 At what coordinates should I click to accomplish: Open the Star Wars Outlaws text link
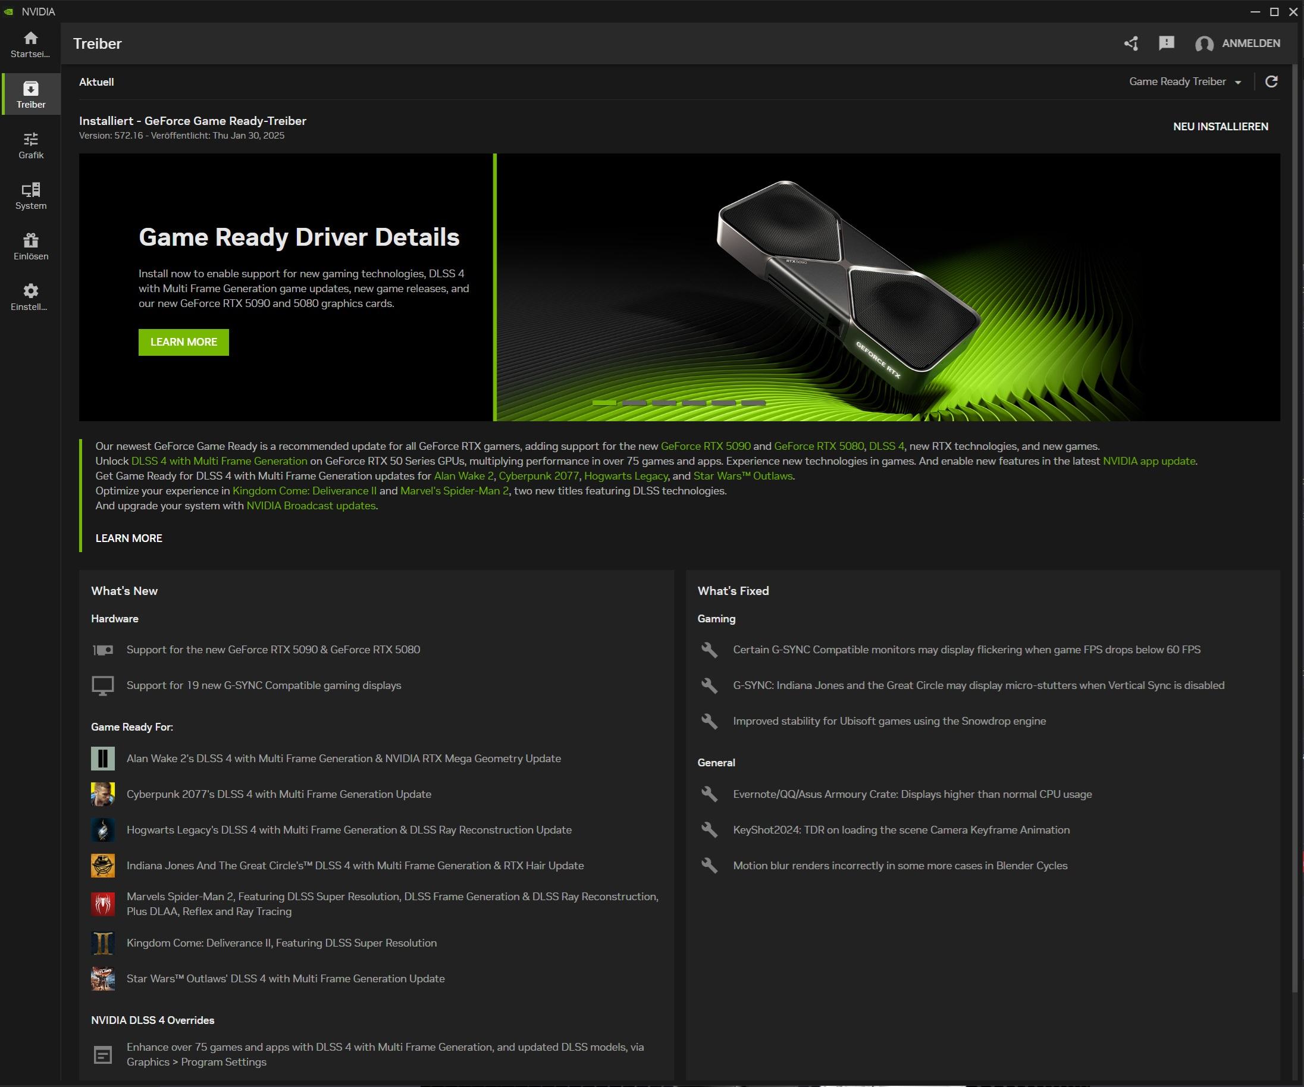[742, 476]
